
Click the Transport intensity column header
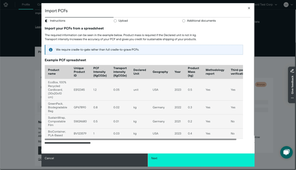[120, 72]
